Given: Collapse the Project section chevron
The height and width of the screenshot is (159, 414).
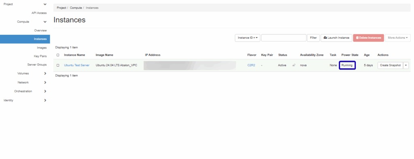Looking at the screenshot, I should coord(45,4).
